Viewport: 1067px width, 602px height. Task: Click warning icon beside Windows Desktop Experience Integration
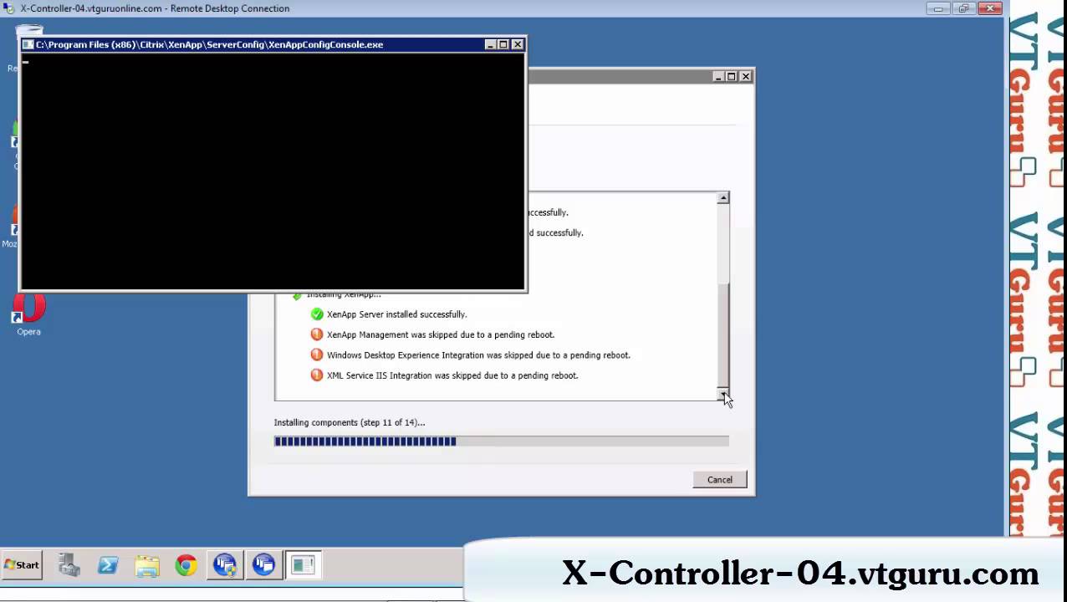[x=317, y=355]
